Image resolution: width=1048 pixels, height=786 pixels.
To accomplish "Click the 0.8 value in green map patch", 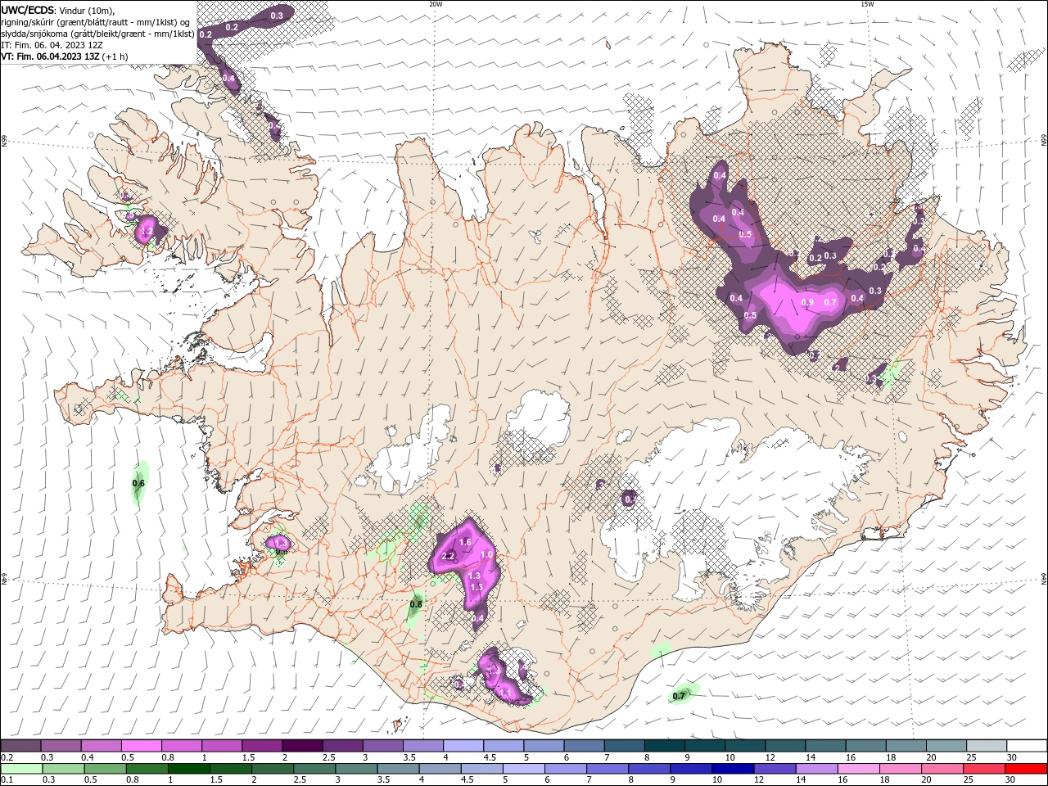I will coord(416,604).
